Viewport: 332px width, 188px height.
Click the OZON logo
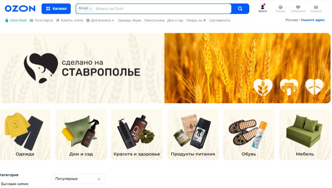click(20, 9)
